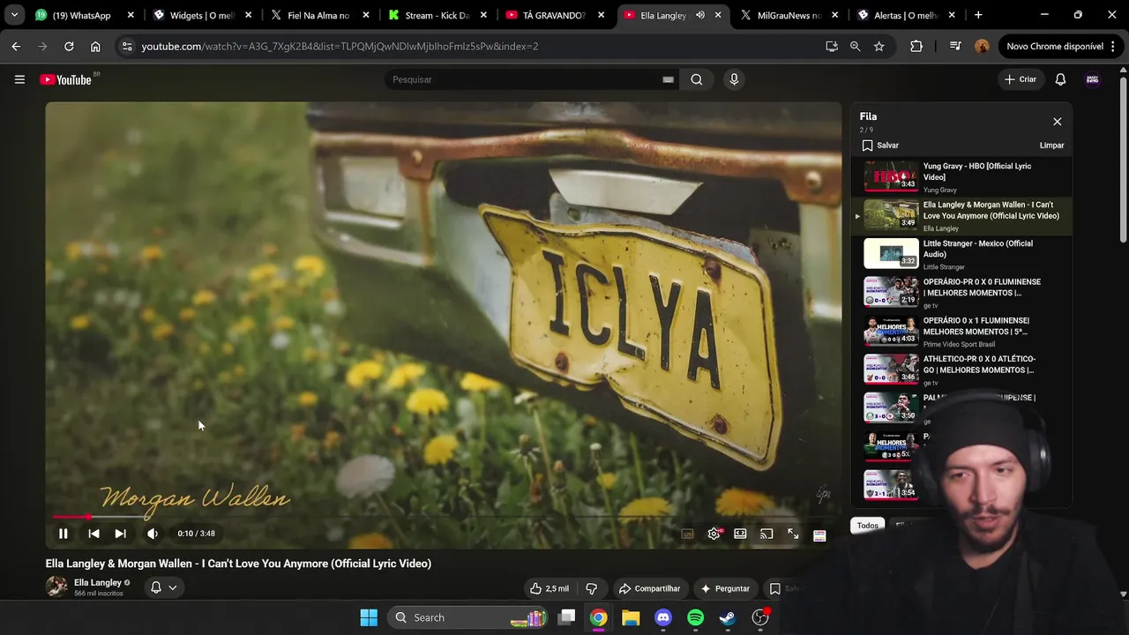Click the YouTube URL address bar

(x=340, y=46)
